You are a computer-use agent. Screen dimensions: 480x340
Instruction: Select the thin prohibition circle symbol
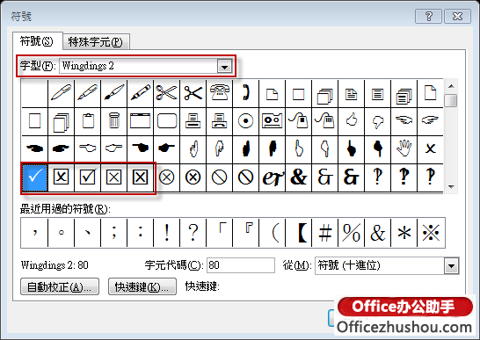click(219, 177)
